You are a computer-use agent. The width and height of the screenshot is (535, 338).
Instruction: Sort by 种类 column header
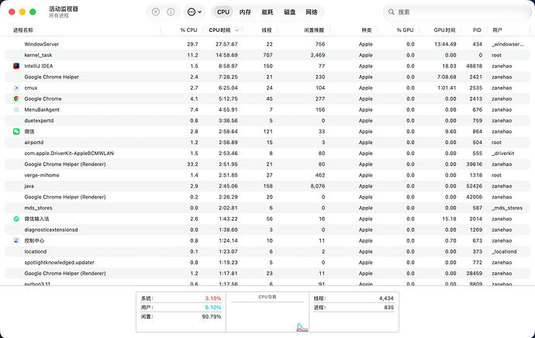pos(367,30)
